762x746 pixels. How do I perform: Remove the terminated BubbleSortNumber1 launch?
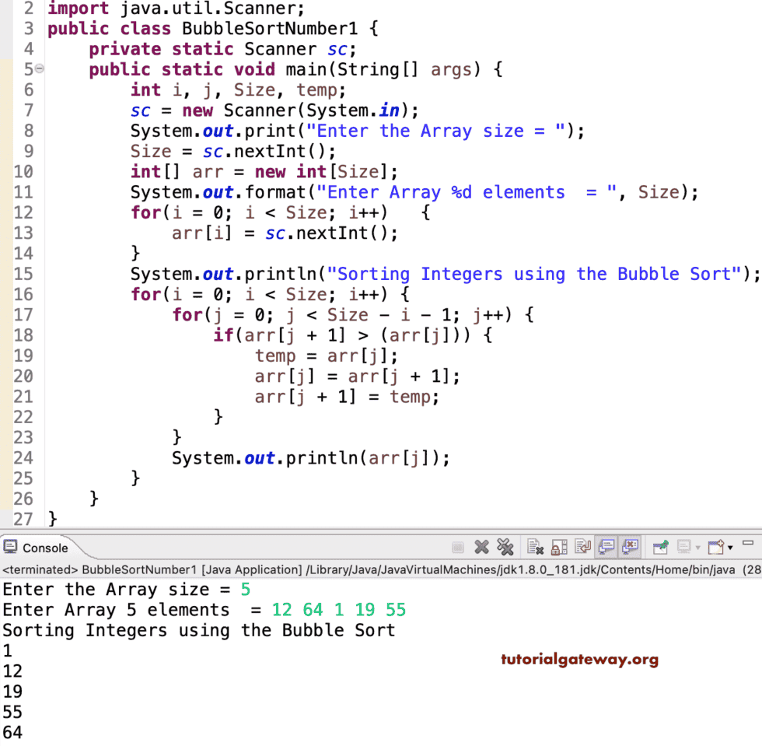point(481,547)
